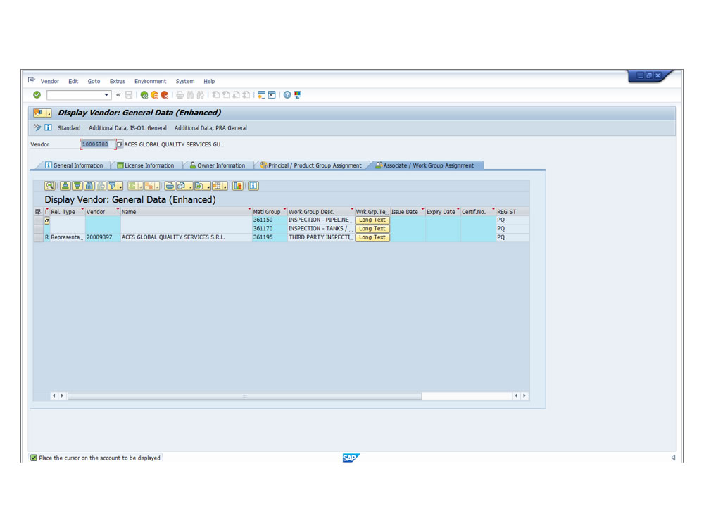
Task: Click Additional Data, IS-OIL General button
Action: (127, 128)
